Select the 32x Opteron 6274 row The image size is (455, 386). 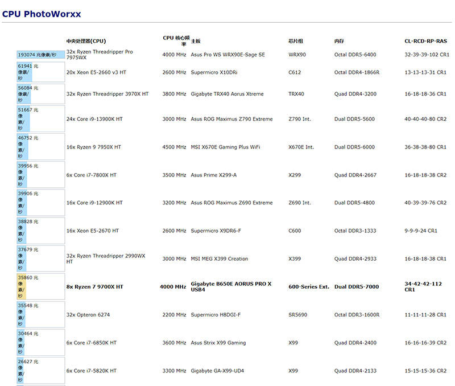(91, 315)
